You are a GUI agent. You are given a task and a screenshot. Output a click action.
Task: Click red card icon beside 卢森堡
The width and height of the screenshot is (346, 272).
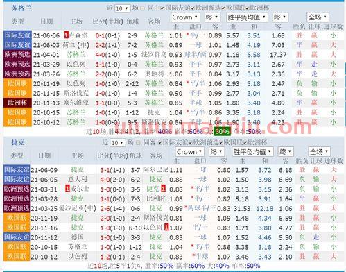click(67, 35)
